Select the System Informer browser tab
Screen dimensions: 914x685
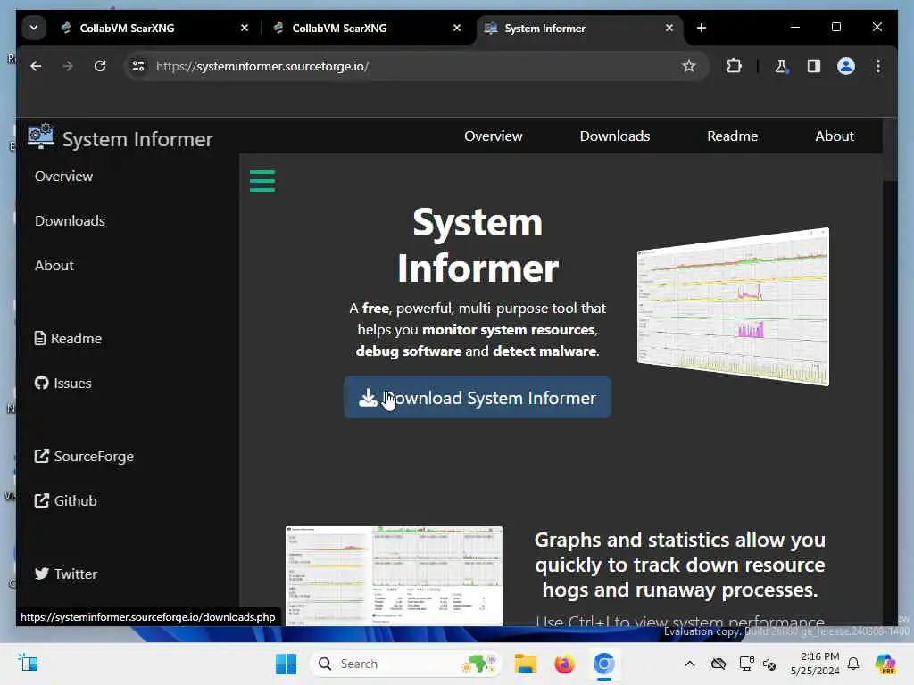(x=580, y=28)
